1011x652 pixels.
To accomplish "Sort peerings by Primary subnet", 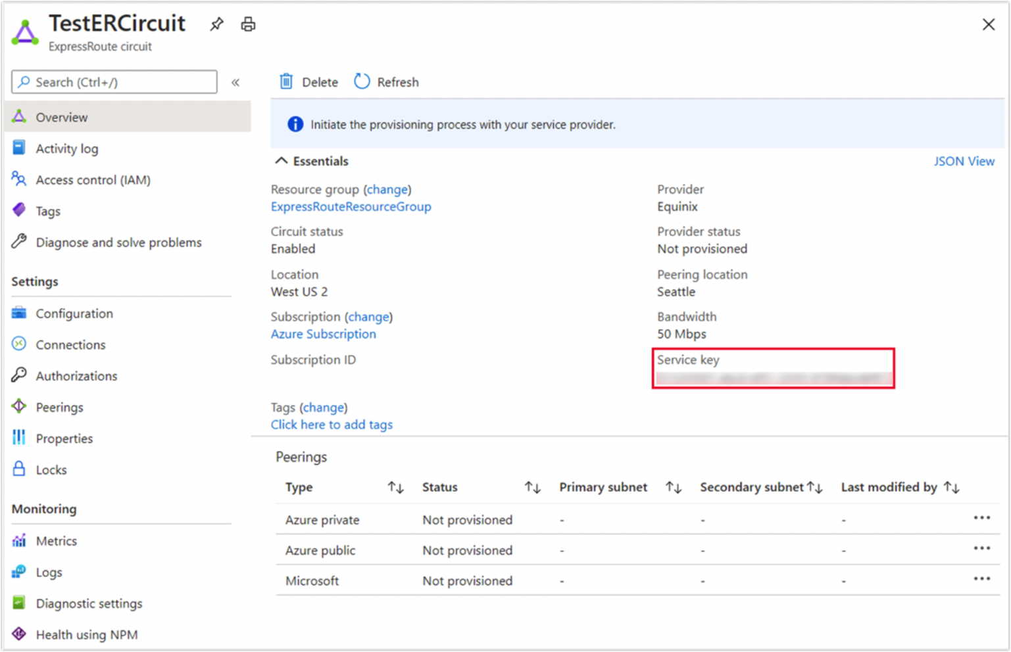I will pyautogui.click(x=673, y=487).
